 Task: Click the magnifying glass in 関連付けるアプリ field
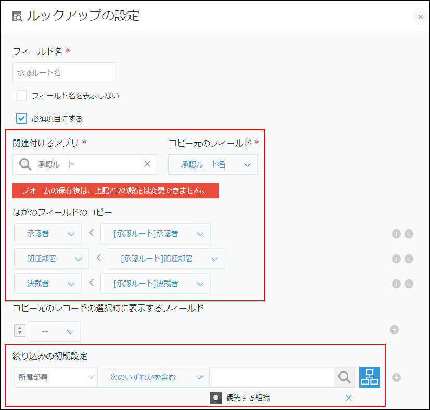tap(24, 164)
